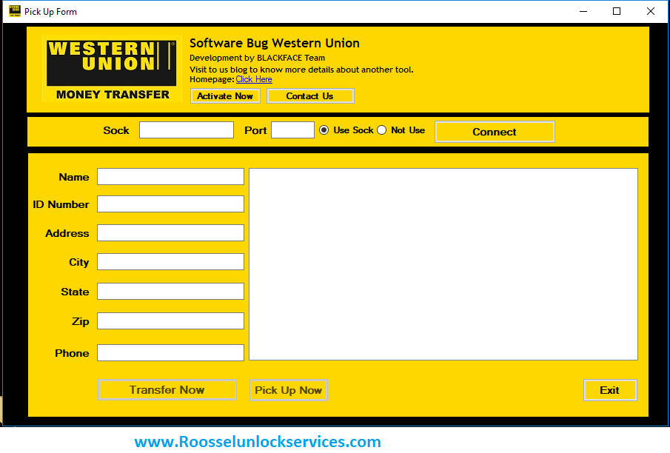Click the 'State' label

pyautogui.click(x=75, y=292)
